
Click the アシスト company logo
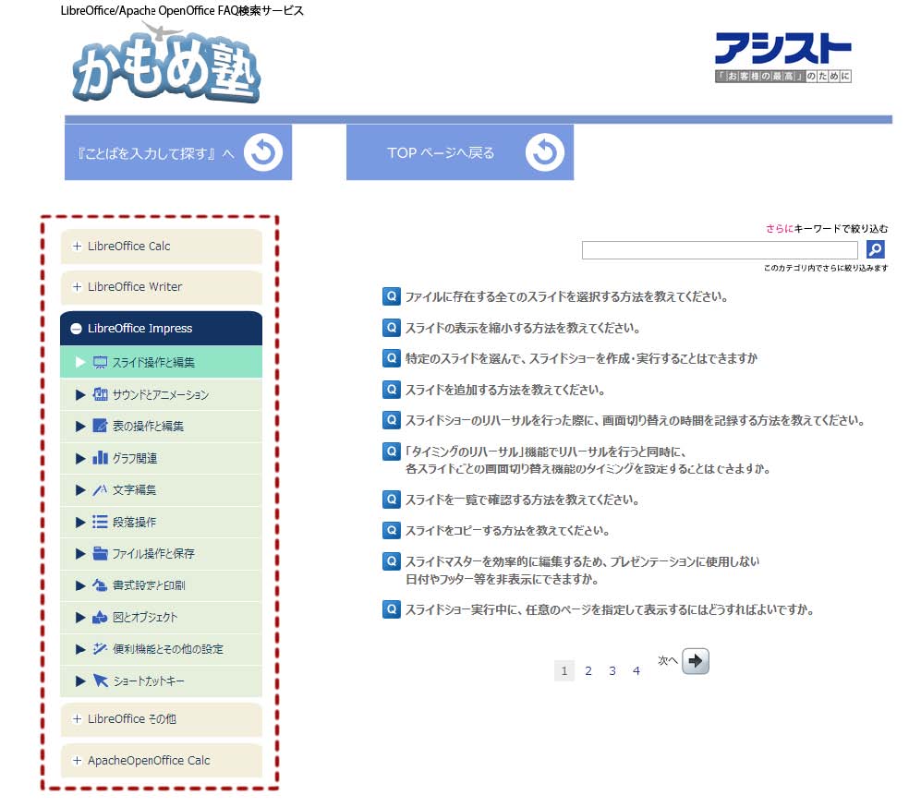(x=782, y=57)
